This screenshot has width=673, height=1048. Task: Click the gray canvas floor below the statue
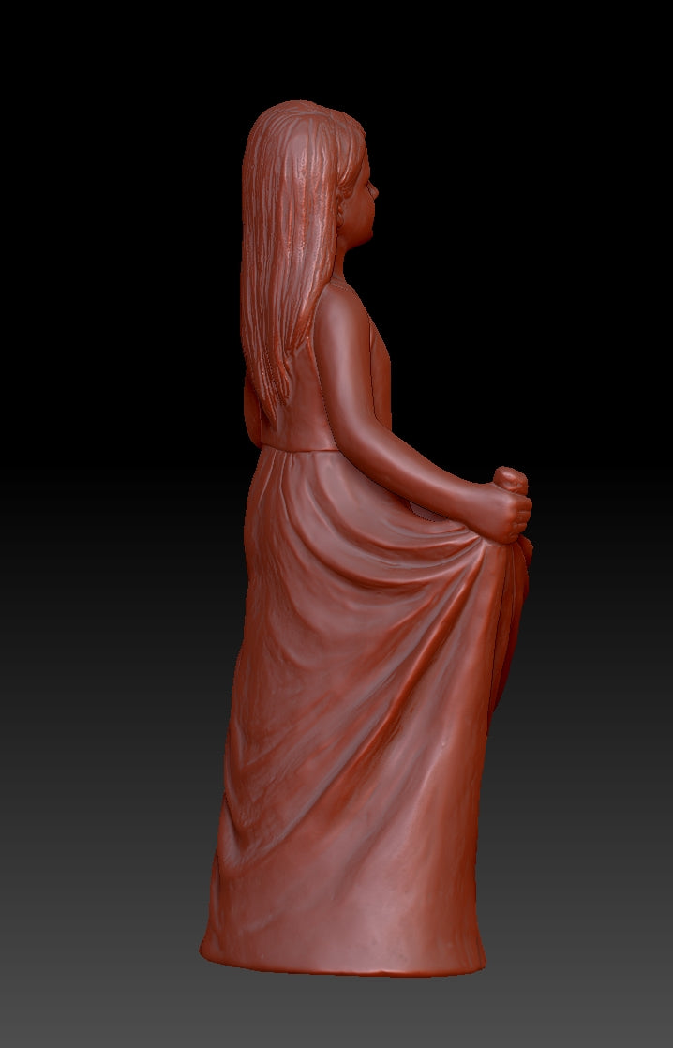click(337, 1012)
